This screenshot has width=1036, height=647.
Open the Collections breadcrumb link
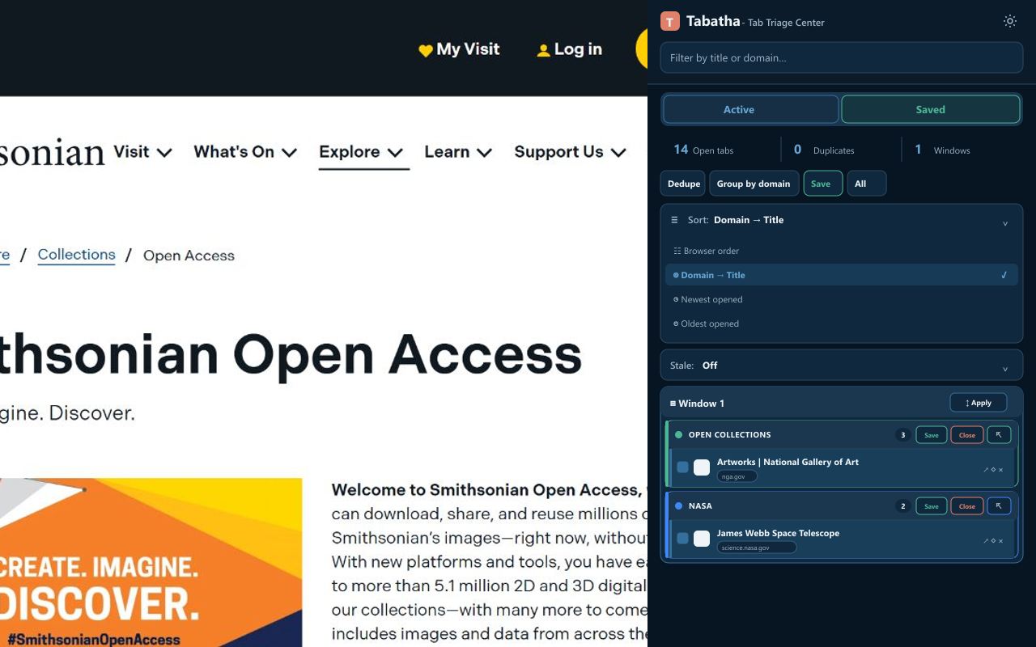(x=76, y=255)
